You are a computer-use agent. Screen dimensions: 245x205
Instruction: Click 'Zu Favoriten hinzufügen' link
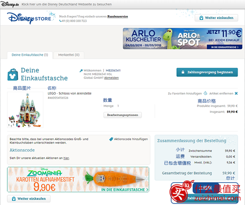pyautogui.click(x=185, y=94)
